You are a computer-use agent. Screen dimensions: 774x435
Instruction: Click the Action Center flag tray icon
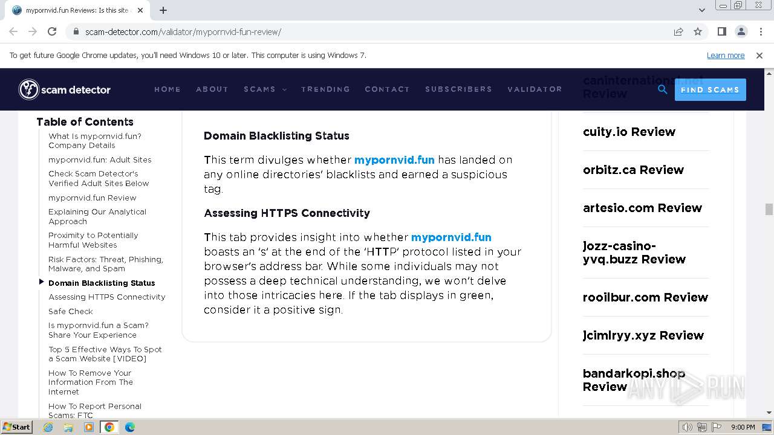[x=715, y=427]
